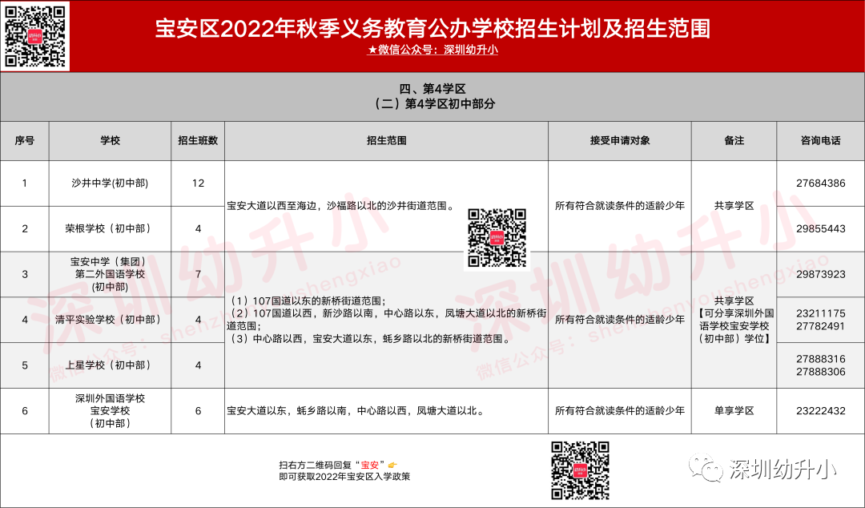The height and width of the screenshot is (508, 865).
Task: Click the 共享学区 note for 沙井中学 rows
Action: 734,206
